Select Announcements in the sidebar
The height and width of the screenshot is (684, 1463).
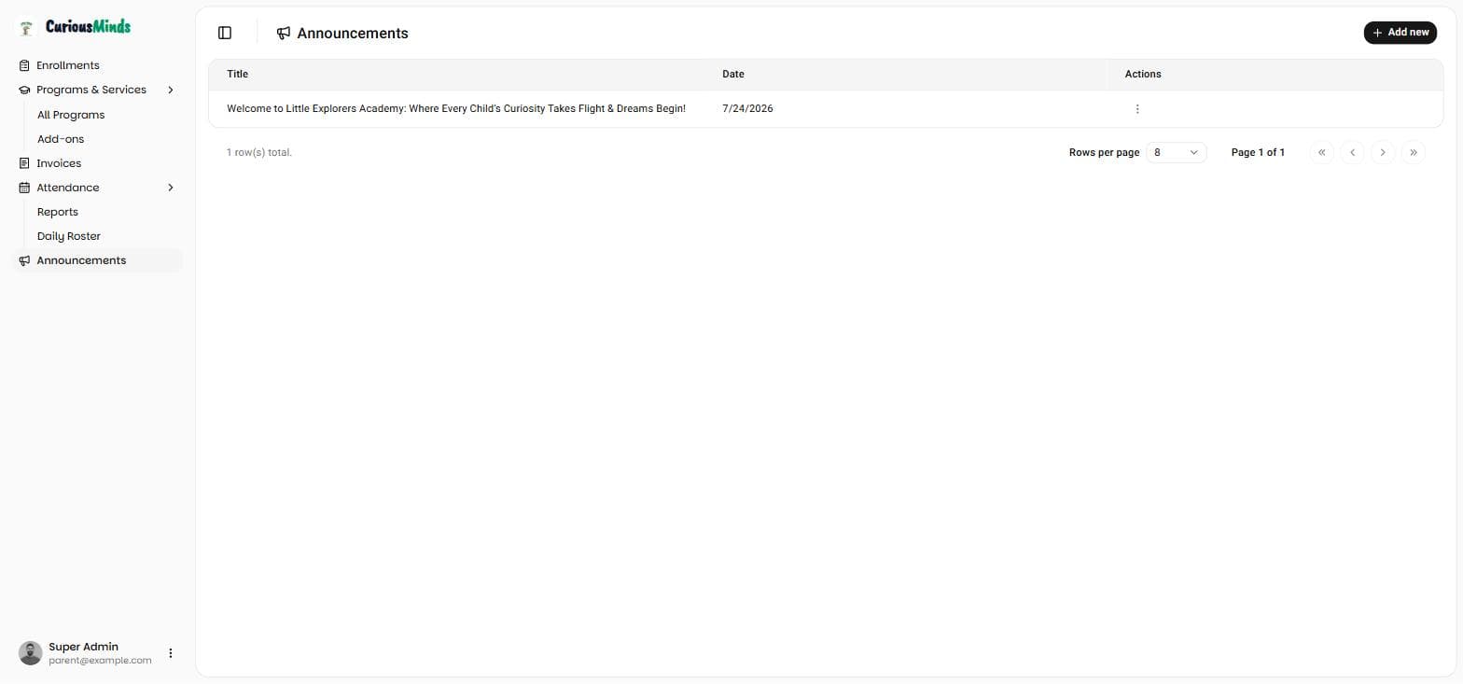point(97,260)
